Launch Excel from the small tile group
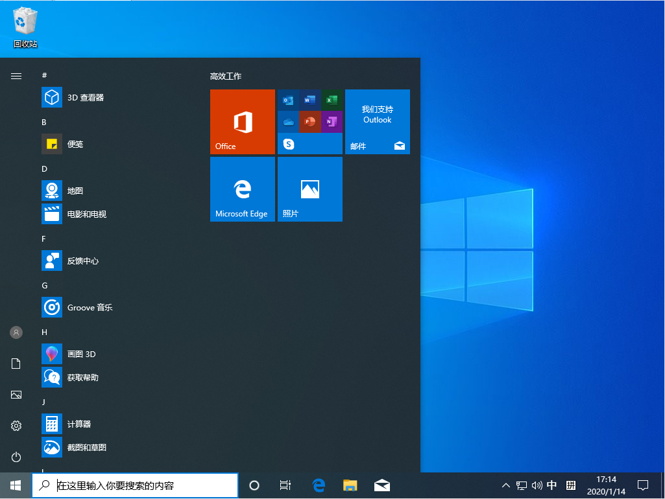This screenshot has height=499, width=665. pos(332,100)
